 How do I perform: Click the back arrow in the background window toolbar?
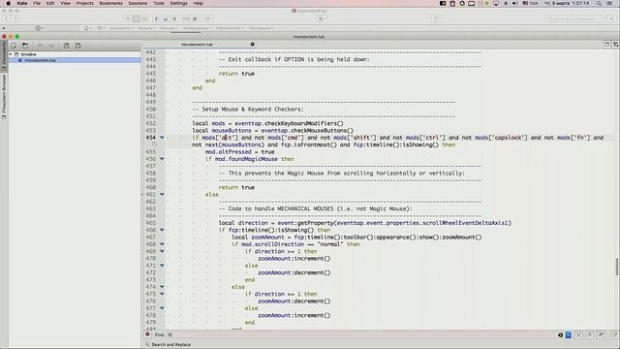(x=7, y=18)
